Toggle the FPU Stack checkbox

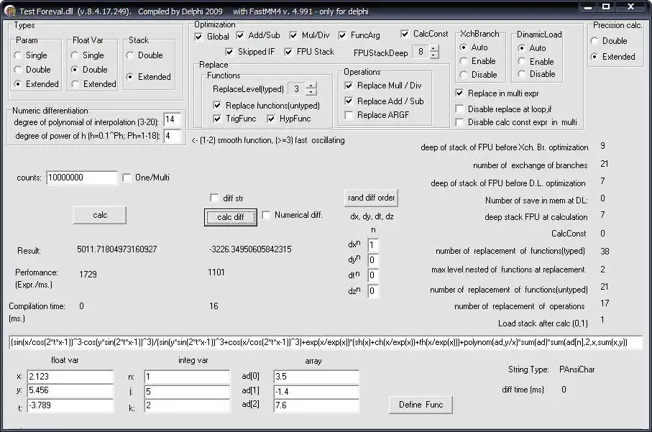288,52
